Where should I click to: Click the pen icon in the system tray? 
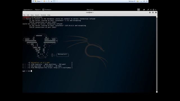[148, 10]
